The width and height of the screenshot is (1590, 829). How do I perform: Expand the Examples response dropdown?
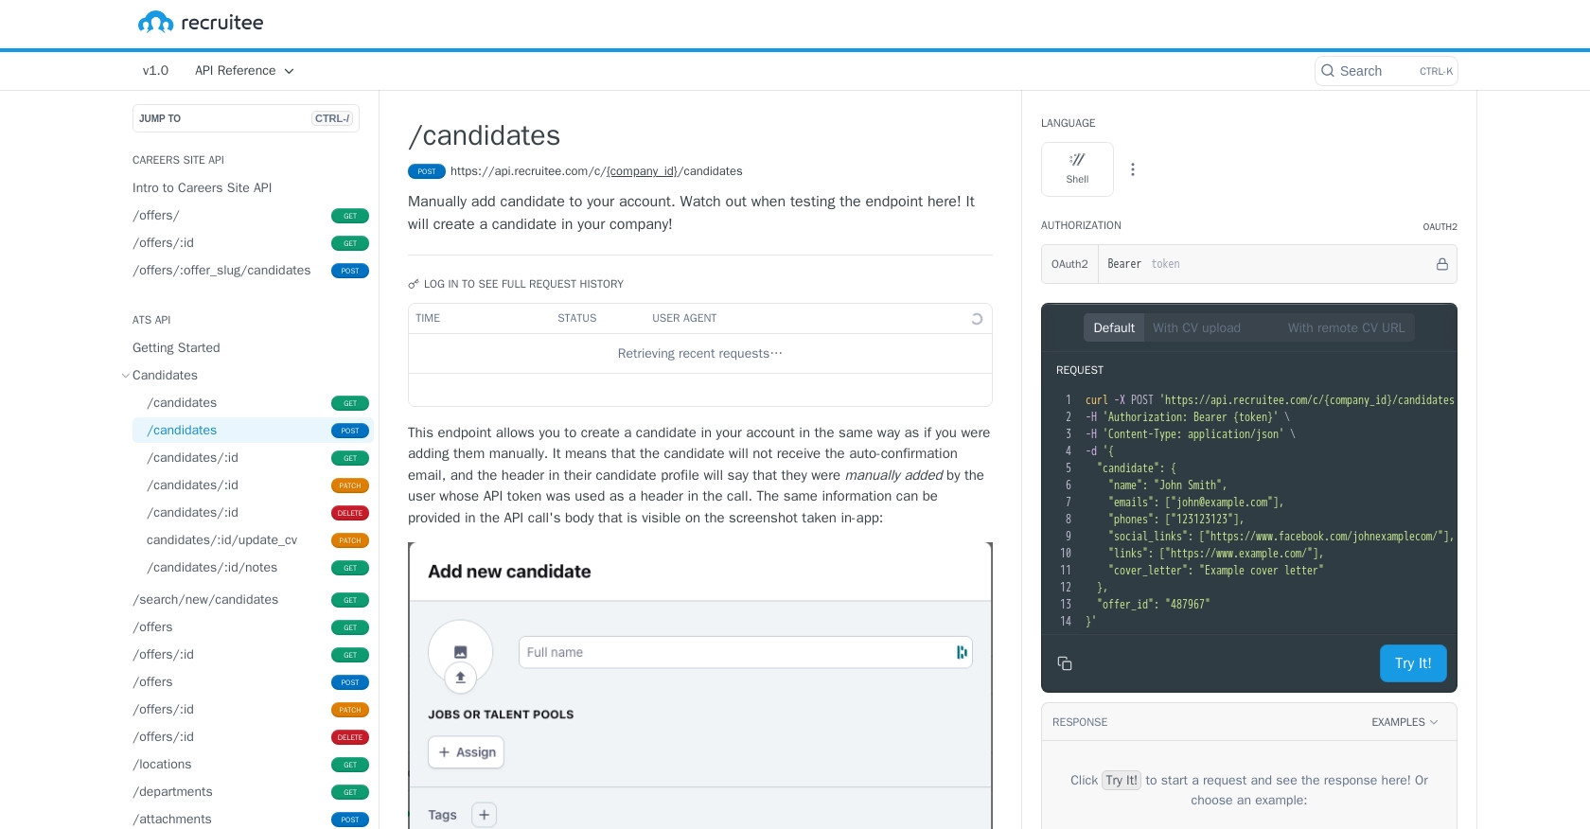click(1404, 722)
